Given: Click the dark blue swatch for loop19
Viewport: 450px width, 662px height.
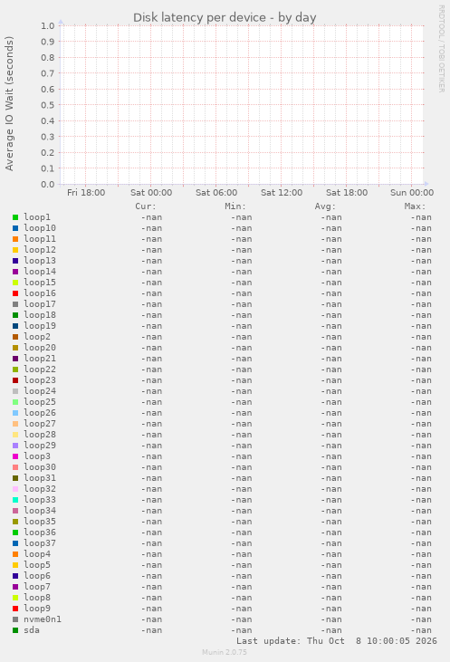Looking at the screenshot, I should 15,326.
